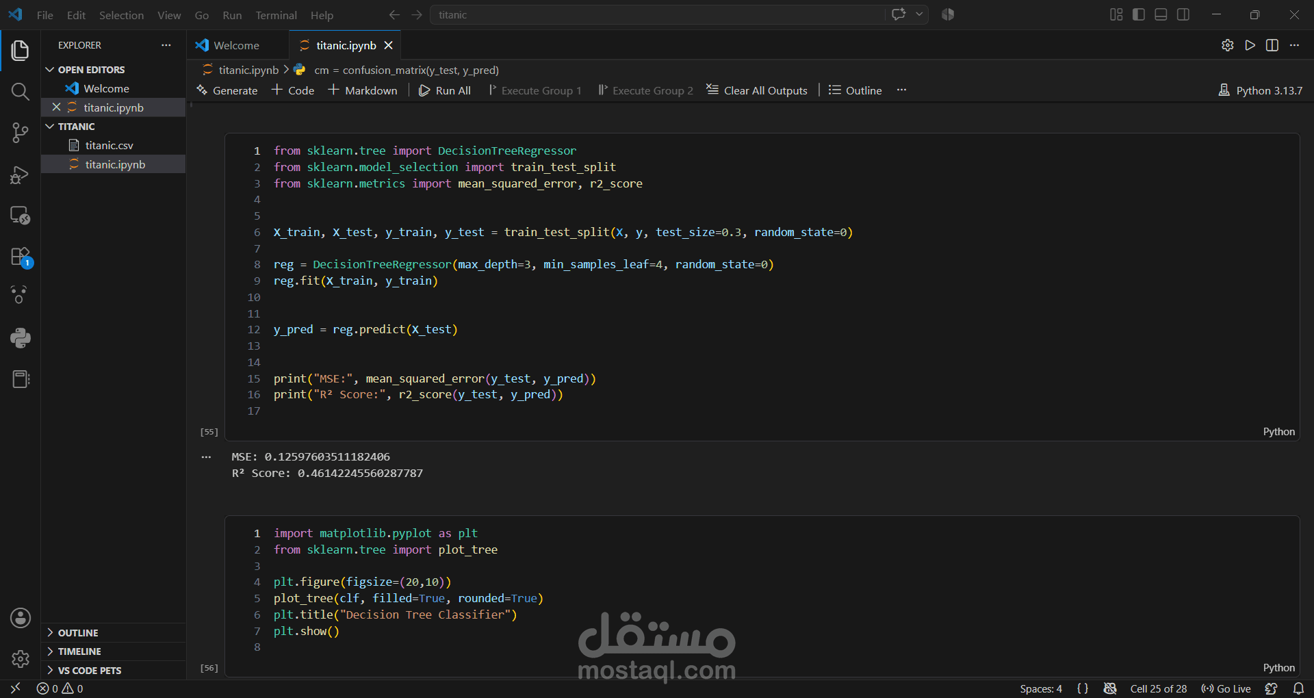
Task: Open notebook Outline button
Action: tap(855, 90)
